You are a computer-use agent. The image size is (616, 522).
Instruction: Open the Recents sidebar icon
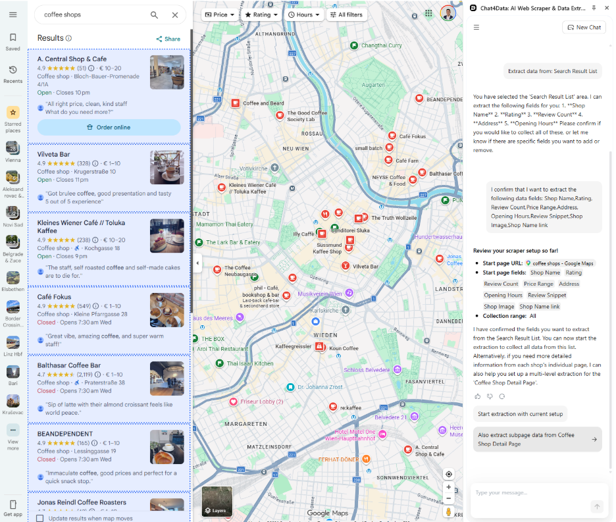(x=13, y=74)
